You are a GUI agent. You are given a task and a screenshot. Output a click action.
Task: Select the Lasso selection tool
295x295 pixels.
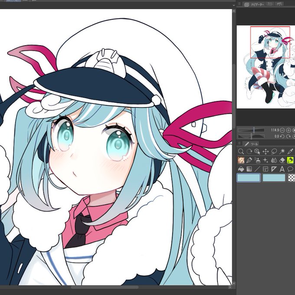(274, 151)
